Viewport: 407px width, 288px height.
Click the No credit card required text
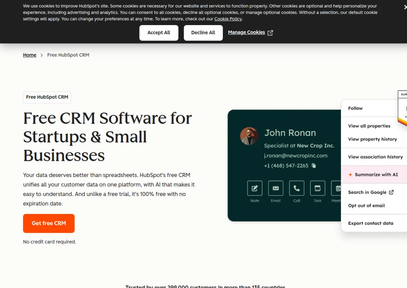tap(50, 242)
